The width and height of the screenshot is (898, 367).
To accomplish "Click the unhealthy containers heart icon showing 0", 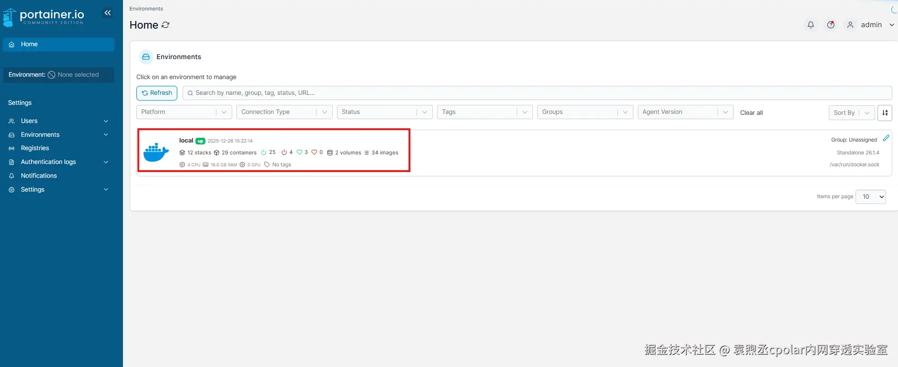I will [314, 153].
